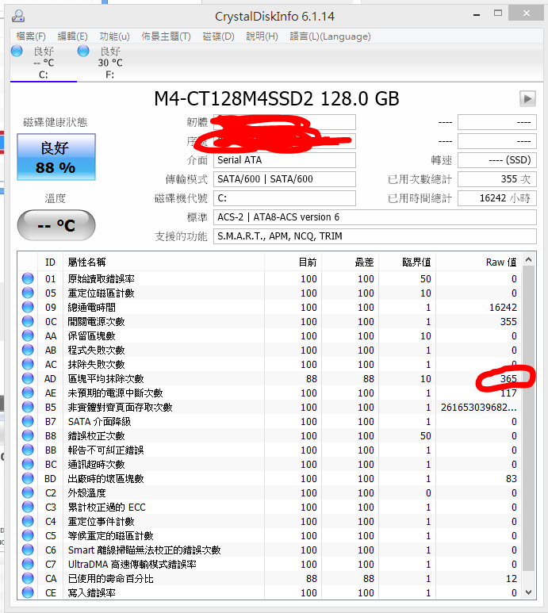
Task: Click the 磁碟機代號 field showing C:
Action: point(285,198)
